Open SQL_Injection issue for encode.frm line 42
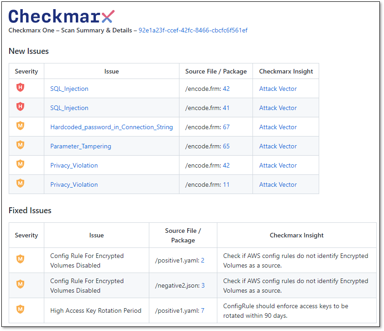The width and height of the screenshot is (384, 331). (x=69, y=89)
